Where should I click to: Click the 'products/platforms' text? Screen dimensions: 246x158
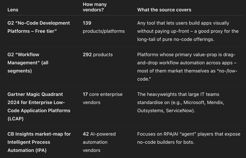point(104,31)
